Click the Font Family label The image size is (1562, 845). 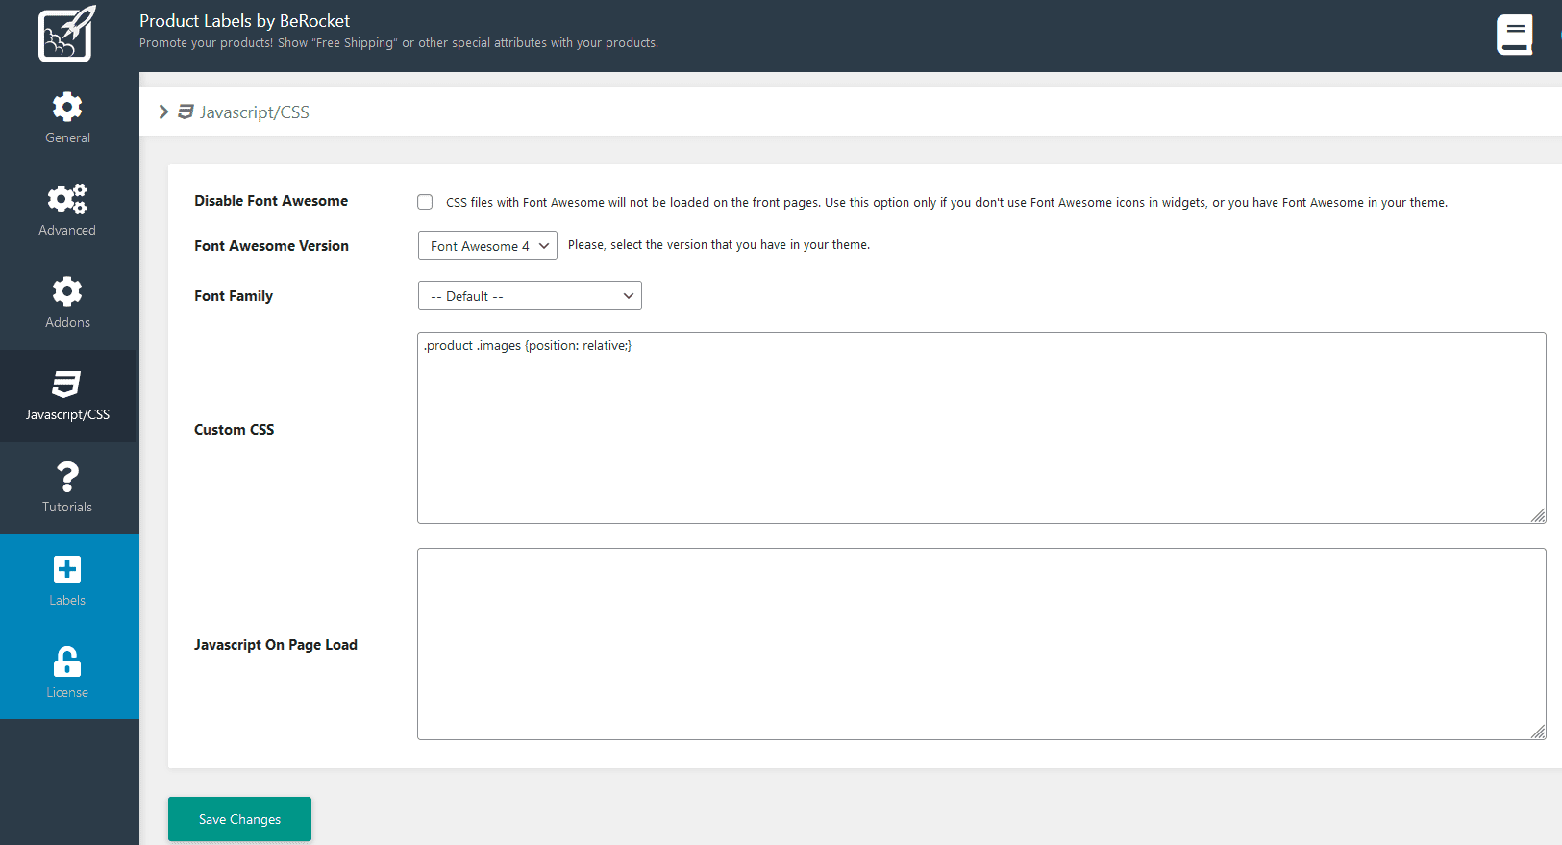point(234,296)
